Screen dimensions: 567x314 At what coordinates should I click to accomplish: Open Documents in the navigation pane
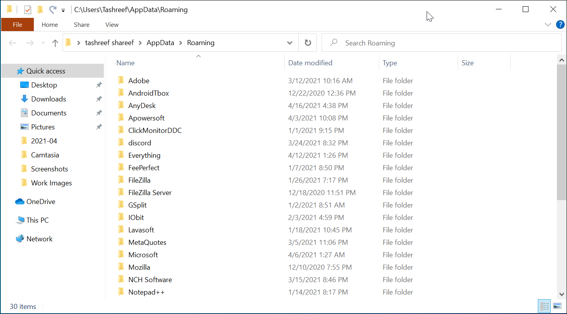click(x=49, y=113)
